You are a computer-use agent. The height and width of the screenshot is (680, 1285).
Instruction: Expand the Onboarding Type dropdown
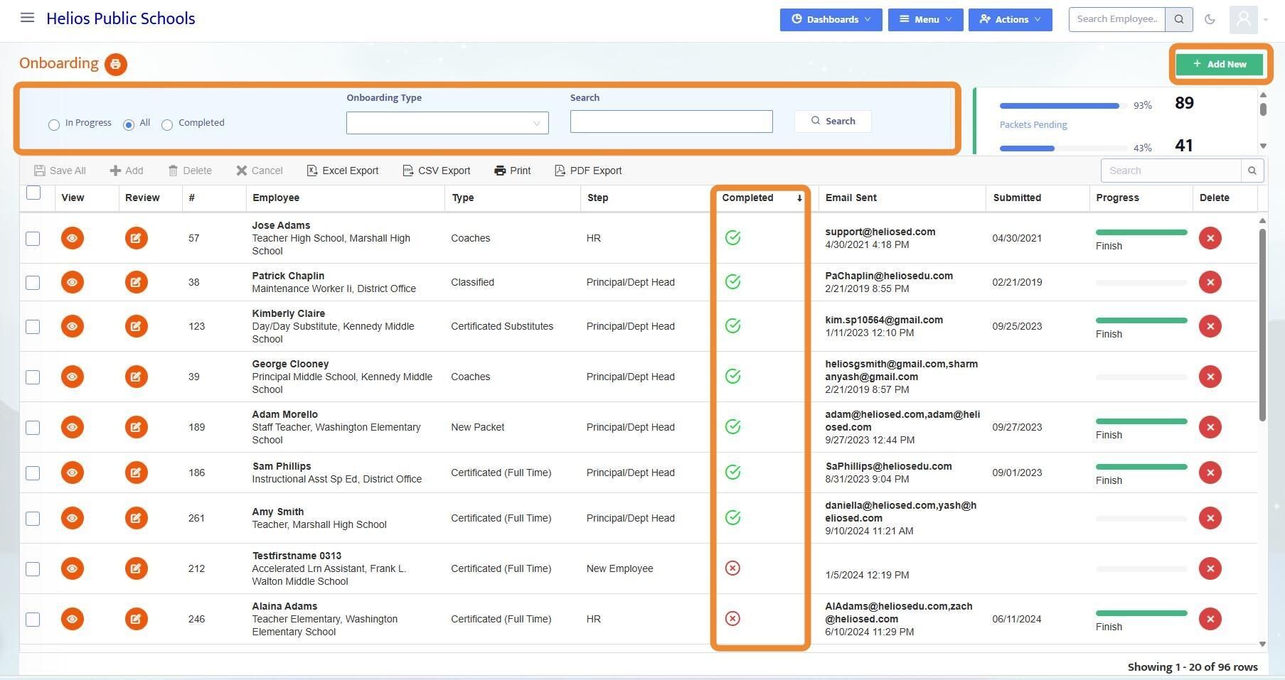pyautogui.click(x=447, y=122)
